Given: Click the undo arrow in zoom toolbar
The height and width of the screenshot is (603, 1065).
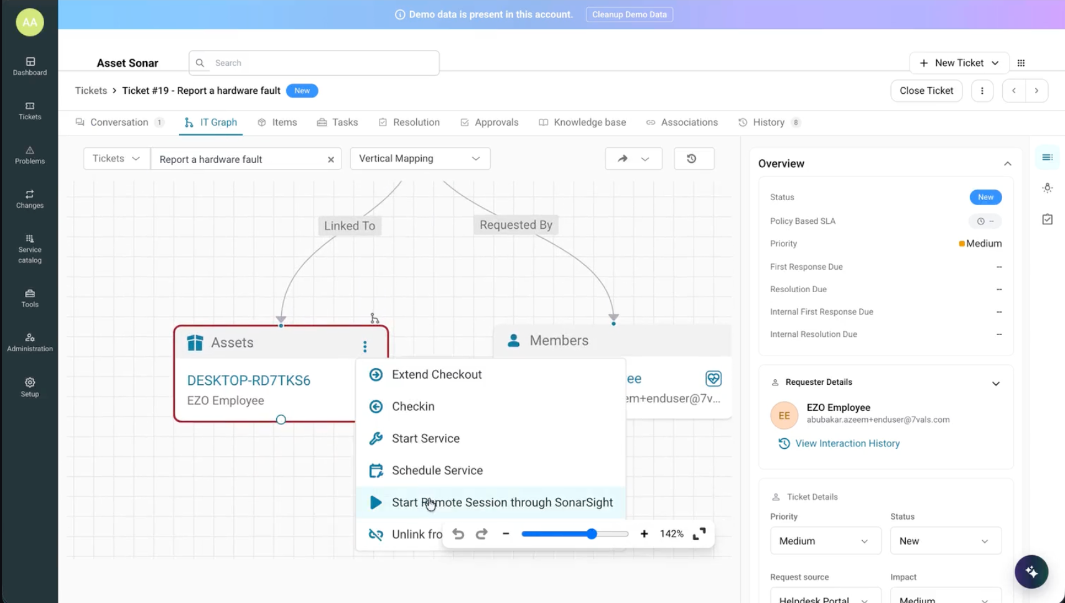Looking at the screenshot, I should (458, 534).
